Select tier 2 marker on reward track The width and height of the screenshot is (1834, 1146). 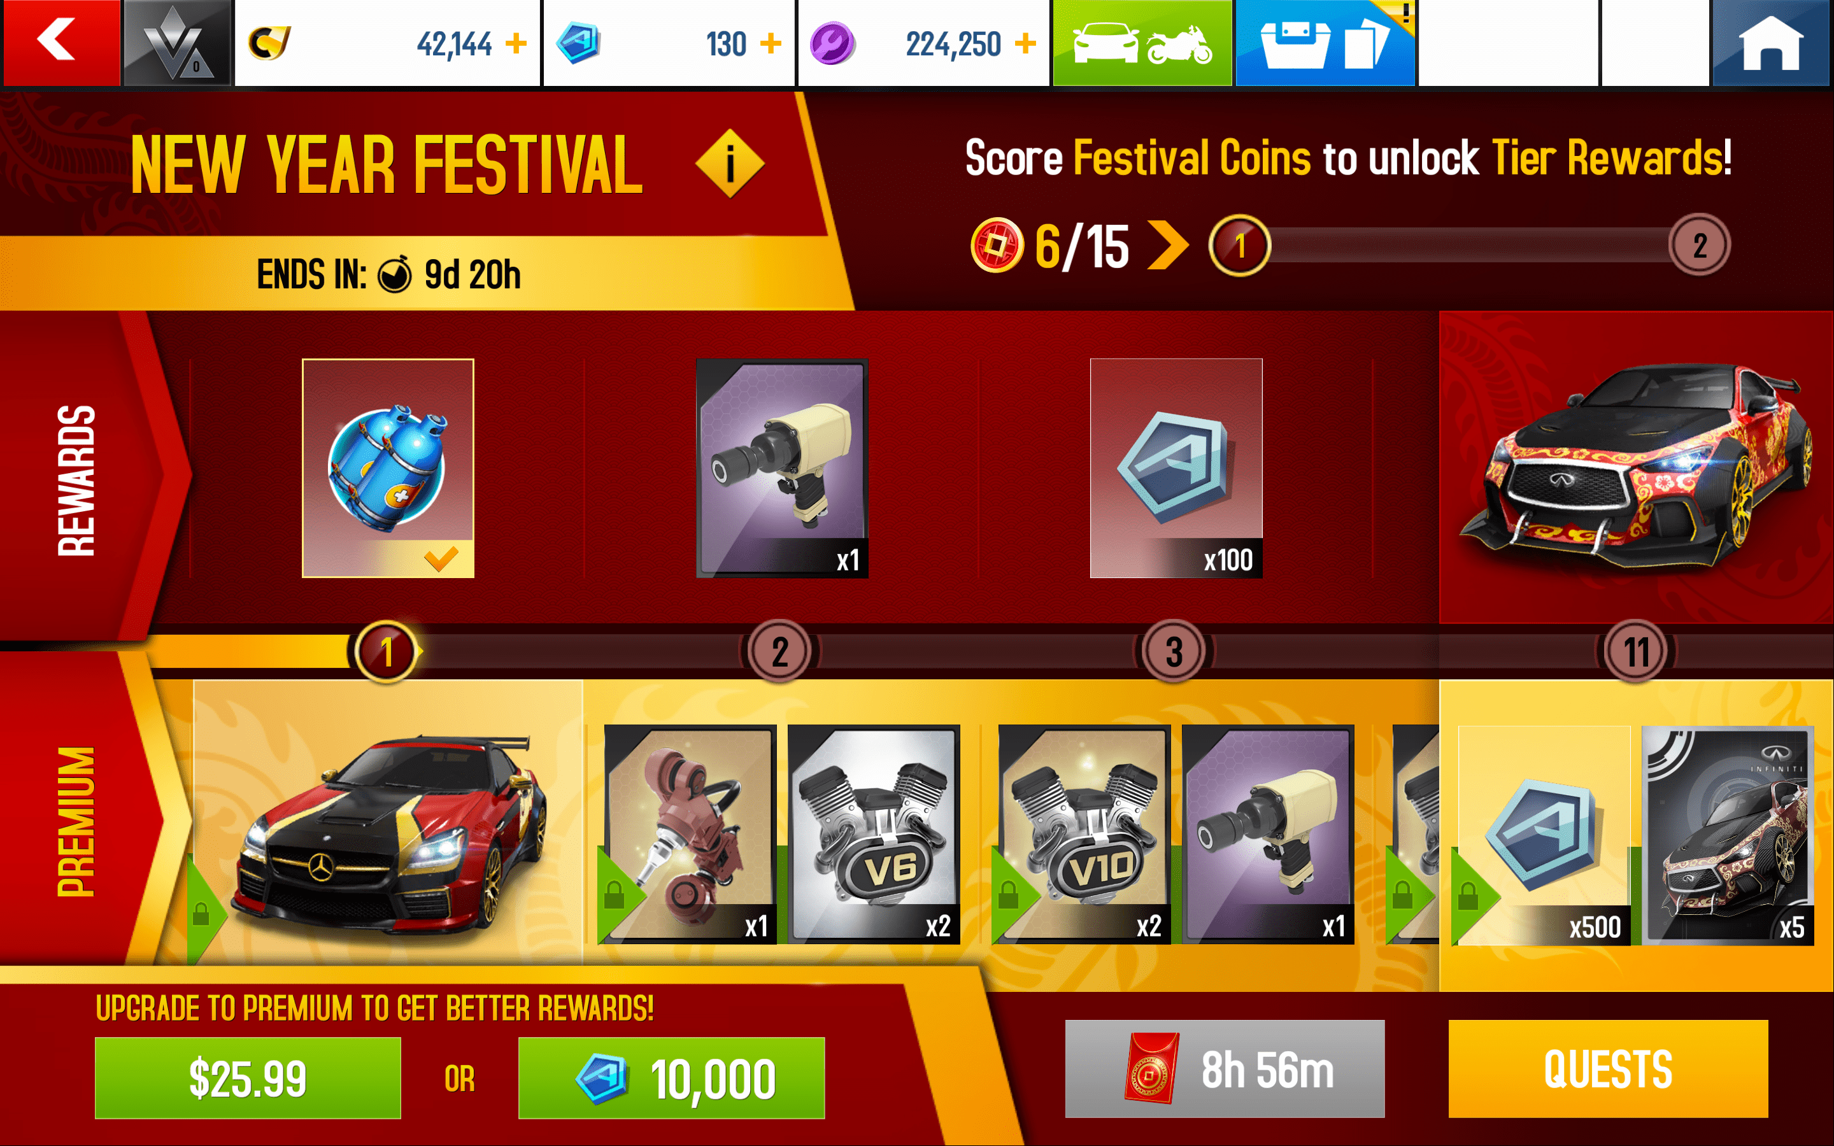point(780,651)
